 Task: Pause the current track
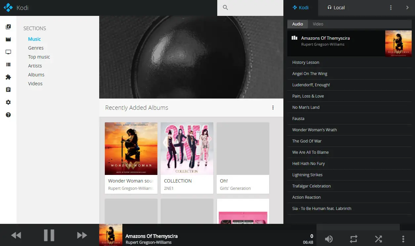click(x=49, y=235)
